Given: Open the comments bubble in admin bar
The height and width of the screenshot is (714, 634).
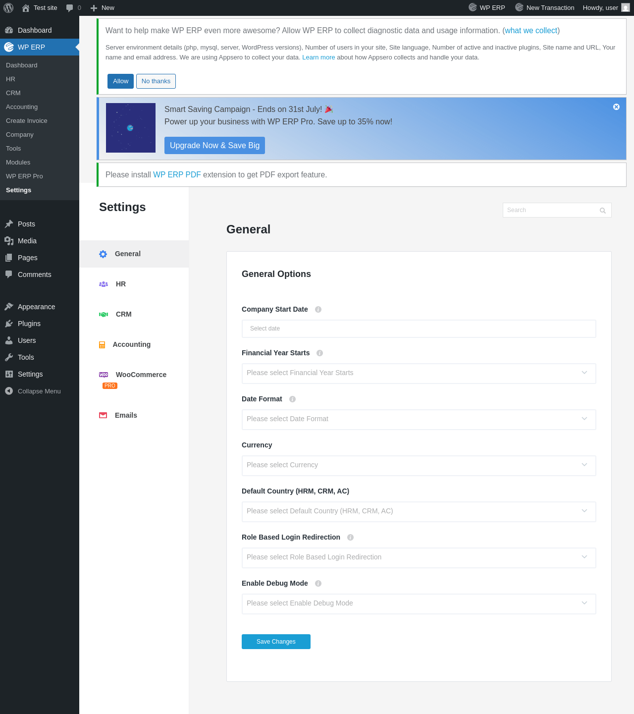Looking at the screenshot, I should pos(70,7).
